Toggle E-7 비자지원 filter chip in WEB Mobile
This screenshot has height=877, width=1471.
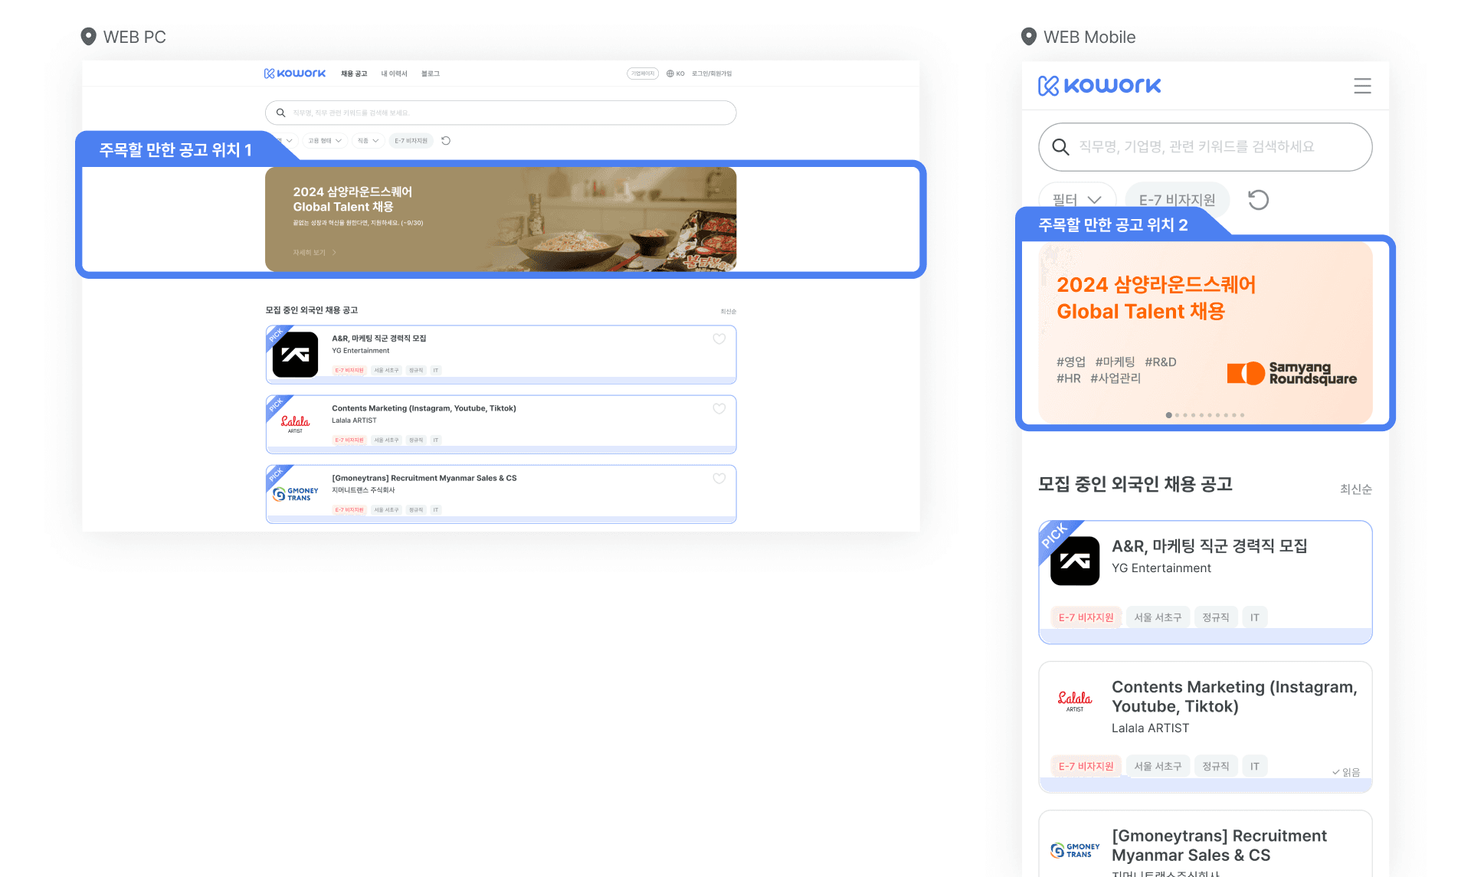click(1177, 200)
